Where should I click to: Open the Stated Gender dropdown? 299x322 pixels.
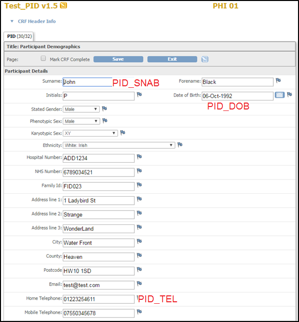(x=81, y=109)
